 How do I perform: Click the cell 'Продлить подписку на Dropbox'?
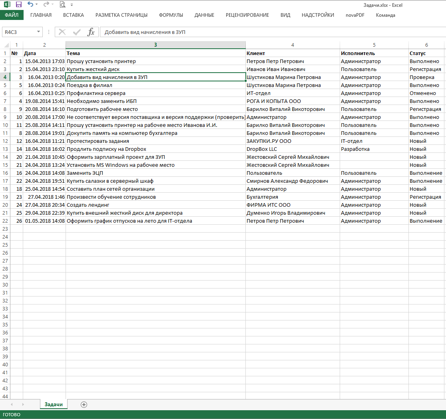pyautogui.click(x=155, y=149)
